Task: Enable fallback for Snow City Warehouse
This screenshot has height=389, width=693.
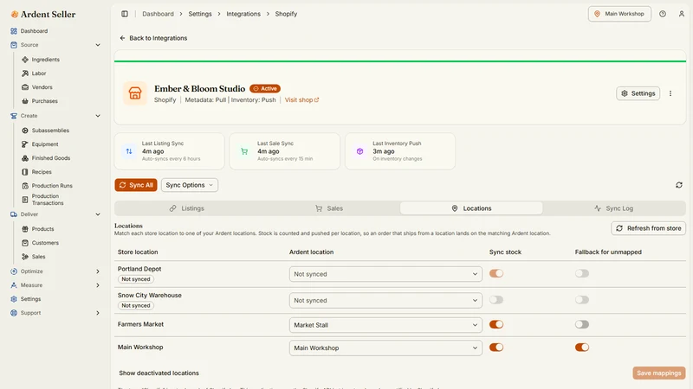Action: click(x=581, y=300)
